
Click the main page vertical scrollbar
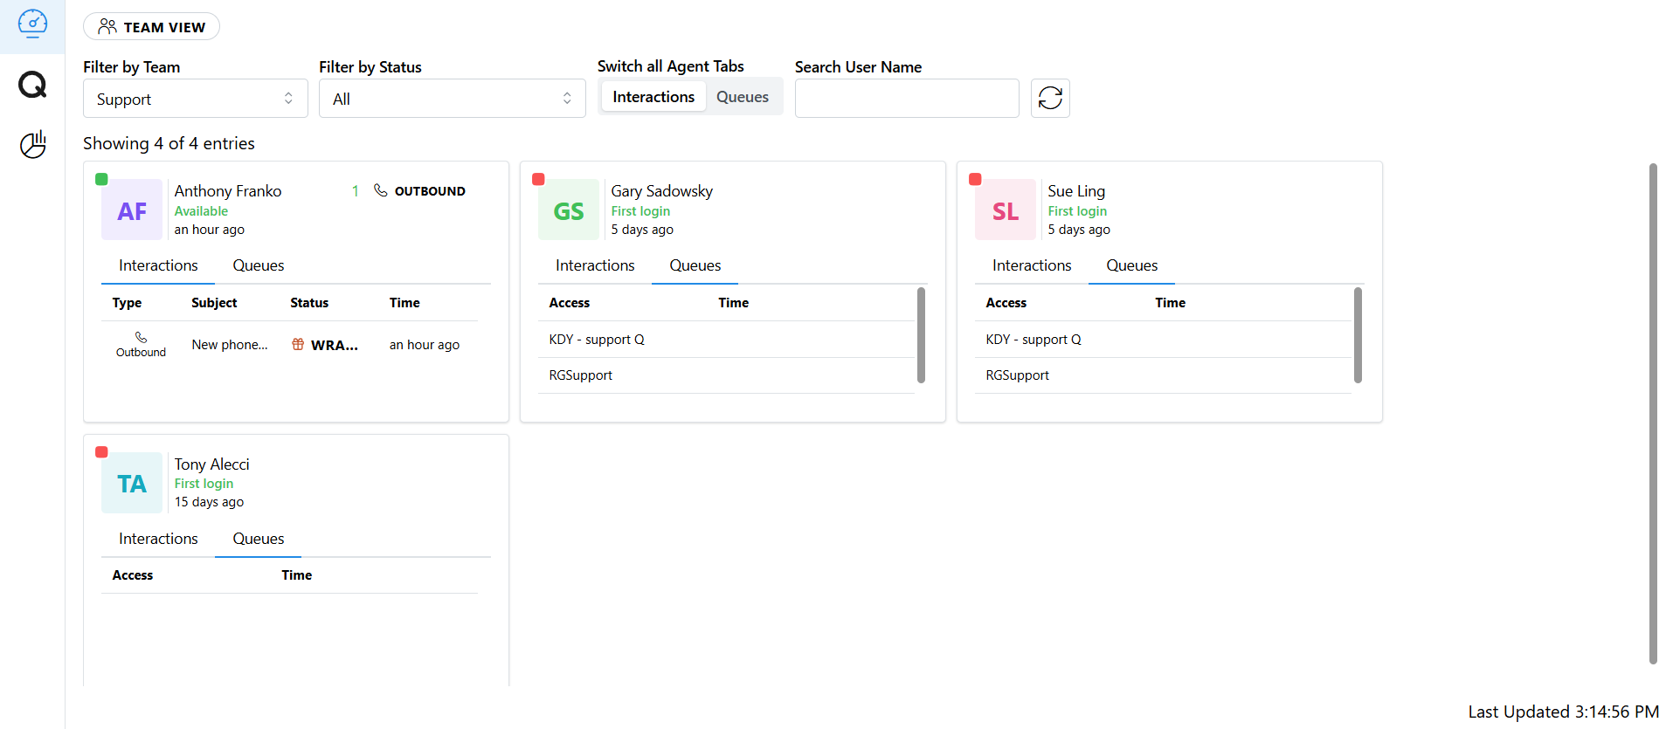tap(1653, 414)
